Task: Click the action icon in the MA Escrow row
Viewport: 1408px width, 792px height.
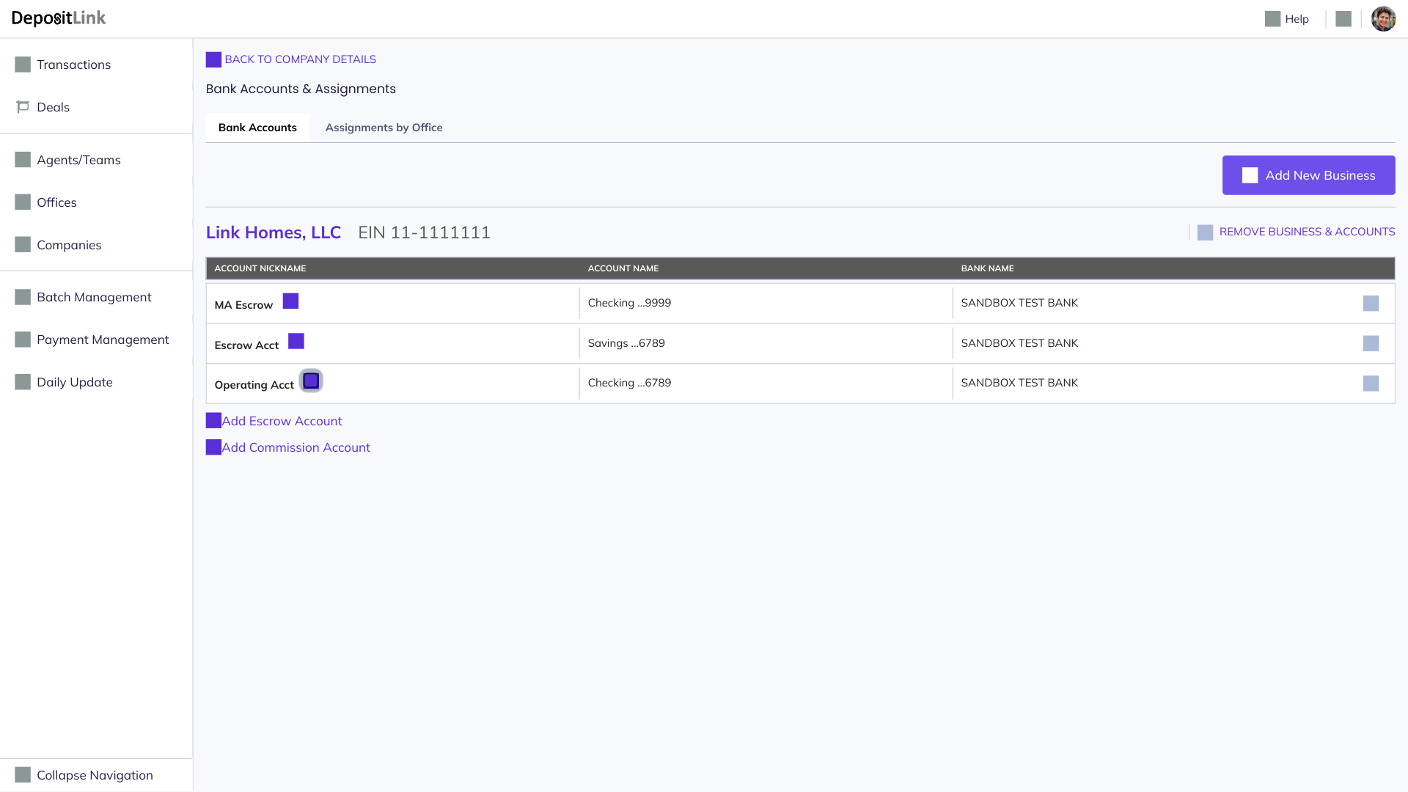Action: pyautogui.click(x=1370, y=304)
